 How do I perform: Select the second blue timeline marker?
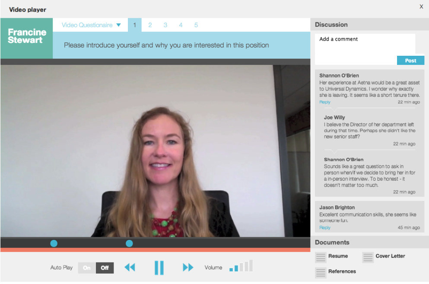pos(129,243)
